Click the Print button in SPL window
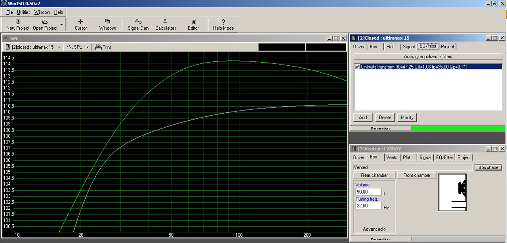 pyautogui.click(x=103, y=47)
